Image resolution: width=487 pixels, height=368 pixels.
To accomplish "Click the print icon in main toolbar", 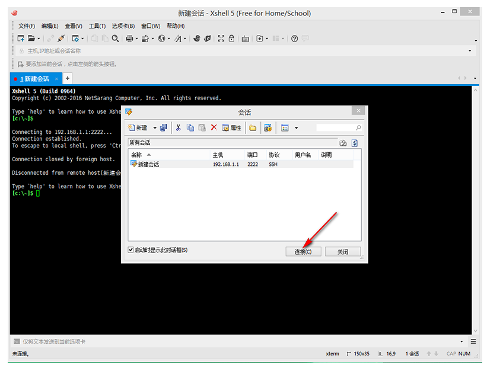I will 129,39.
